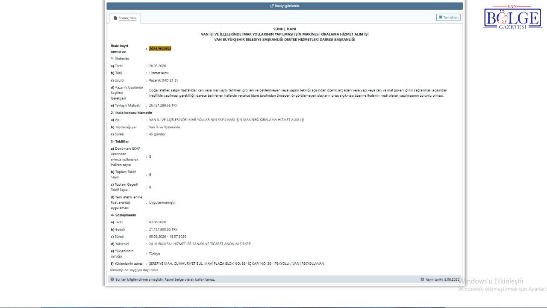Click the document icon in Sonuç İlanı tab

coord(115,18)
